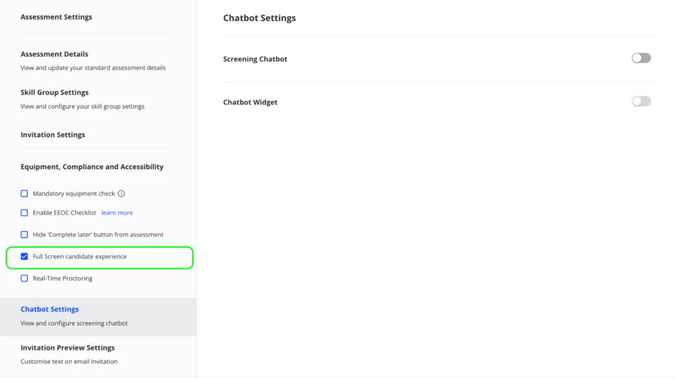The width and height of the screenshot is (676, 378).
Task: Click the Assessment Settings sidebar heading
Action: (x=56, y=17)
